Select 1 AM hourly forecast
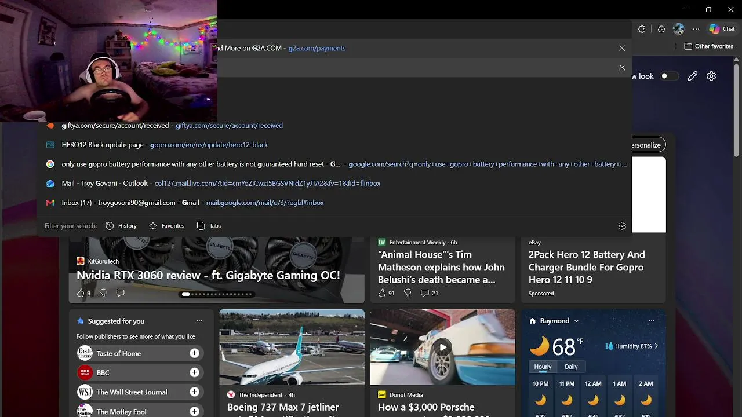 tap(620, 397)
